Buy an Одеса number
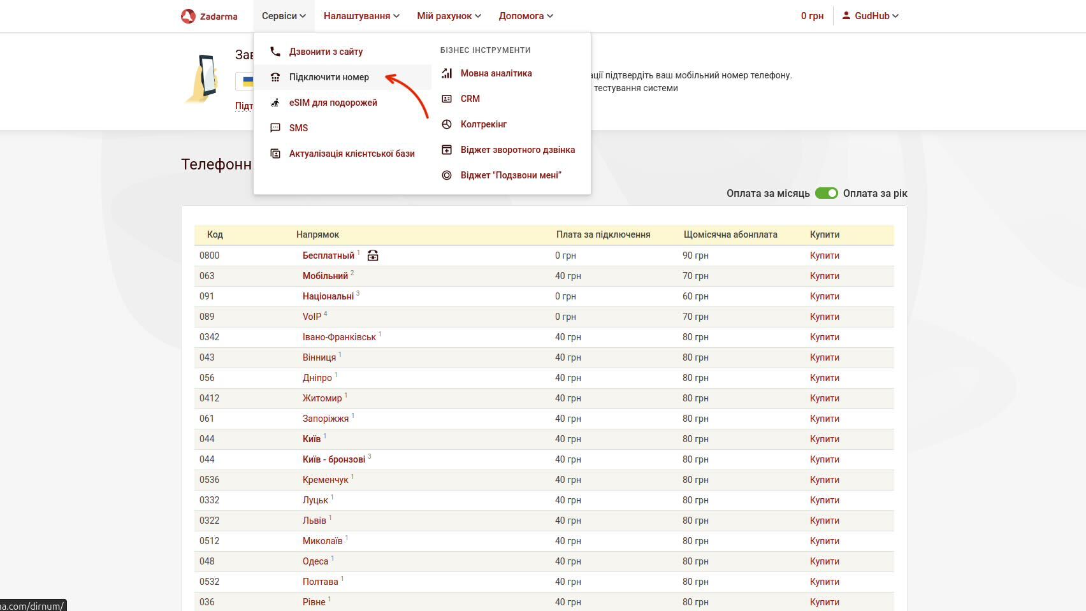This screenshot has height=611, width=1086. [x=825, y=561]
